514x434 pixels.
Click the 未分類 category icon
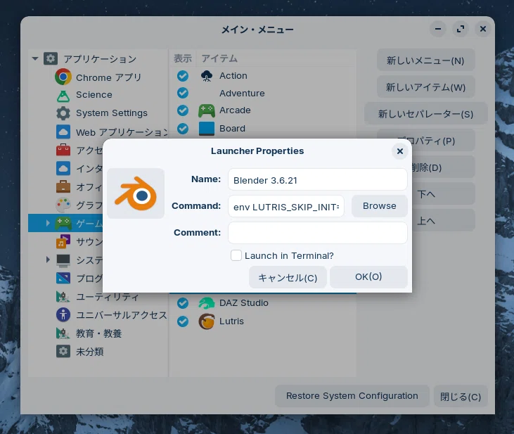pos(63,351)
